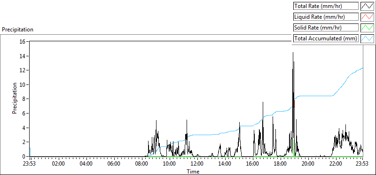
Task: Click the Solid Rate green line icon
Action: [x=367, y=28]
